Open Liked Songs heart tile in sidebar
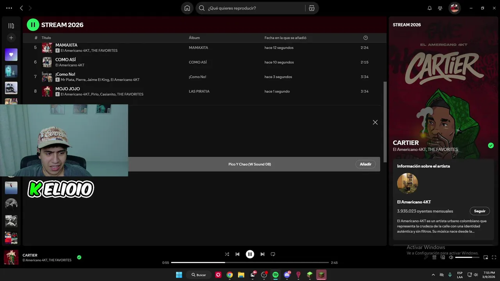Viewport: 500px width, 281px height. click(11, 55)
